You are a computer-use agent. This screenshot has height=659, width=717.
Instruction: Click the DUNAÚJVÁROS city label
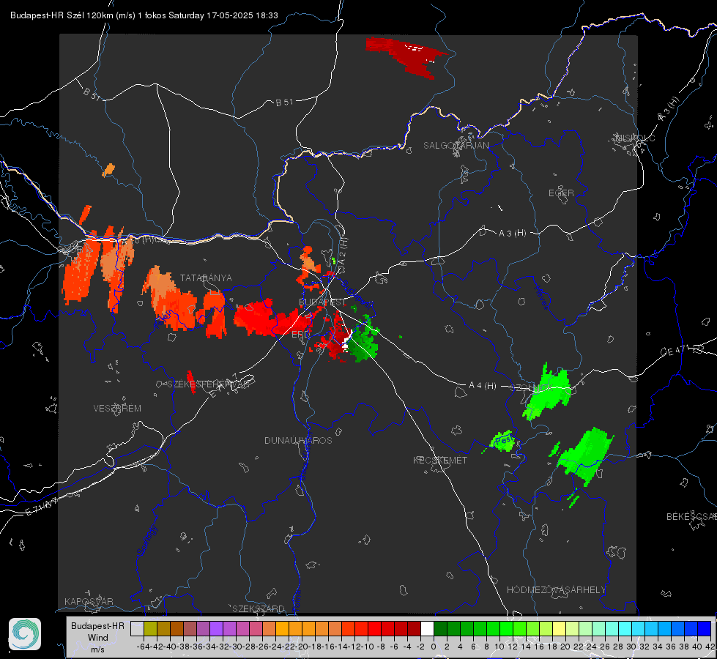pyautogui.click(x=298, y=440)
